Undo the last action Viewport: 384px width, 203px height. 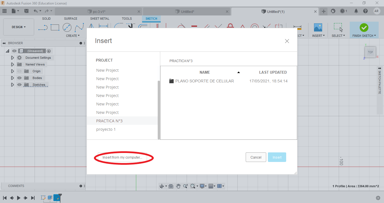pos(36,11)
